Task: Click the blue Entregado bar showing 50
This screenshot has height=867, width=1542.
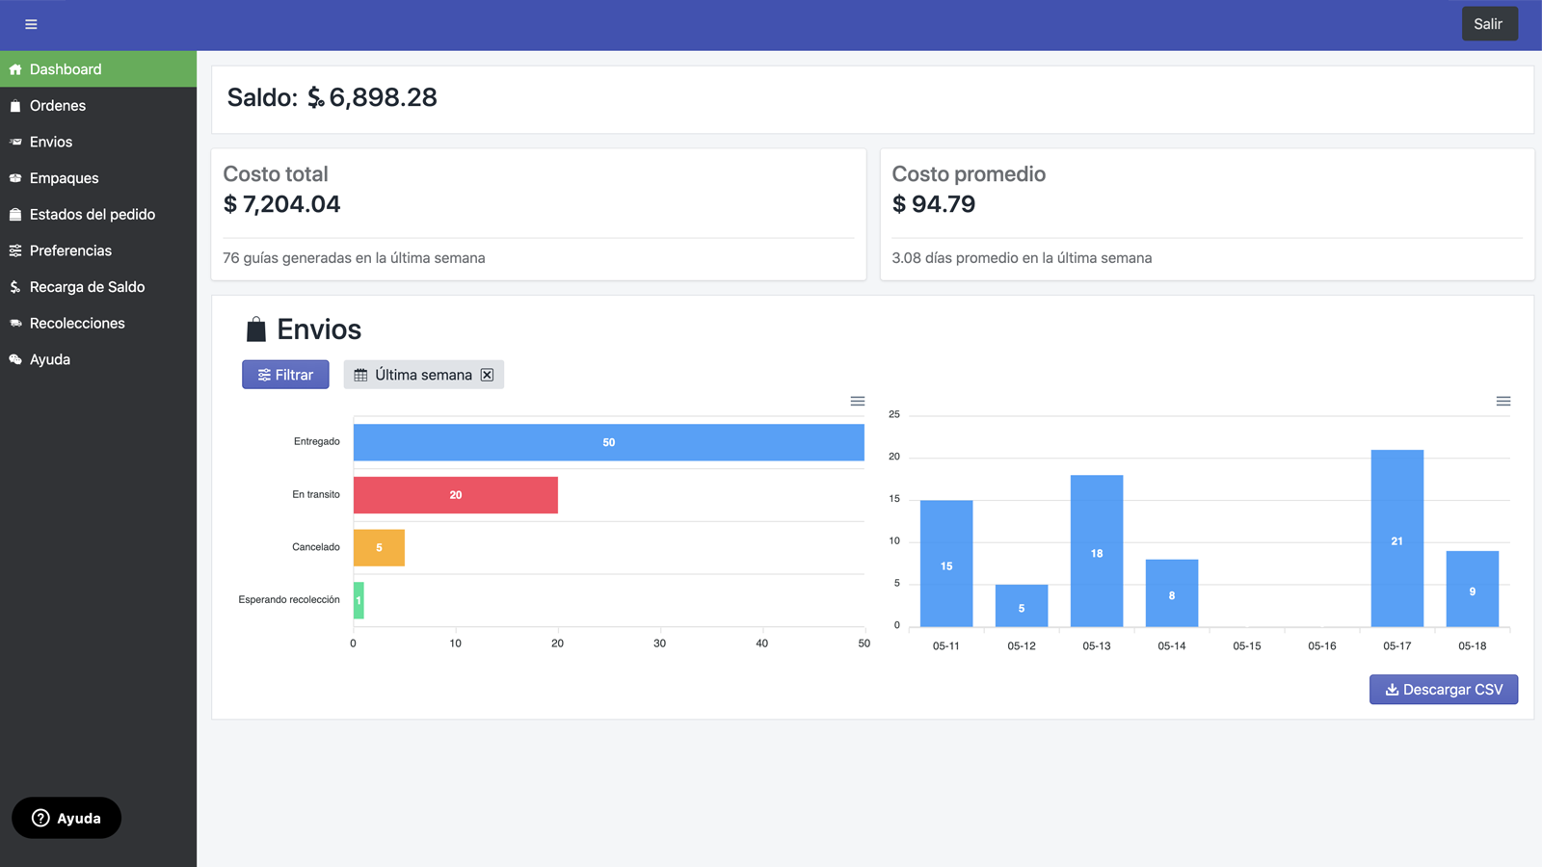Action: coord(608,442)
